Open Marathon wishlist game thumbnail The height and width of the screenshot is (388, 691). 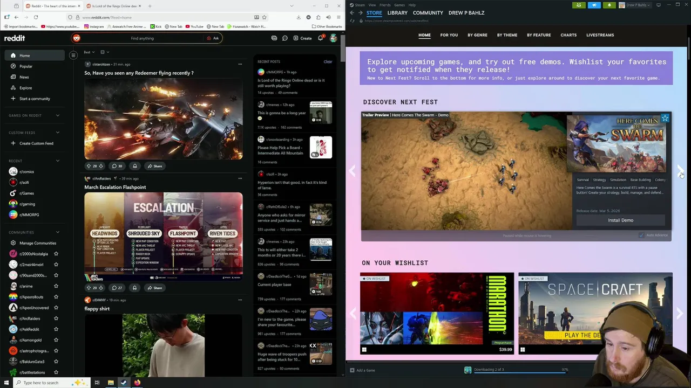point(437,313)
